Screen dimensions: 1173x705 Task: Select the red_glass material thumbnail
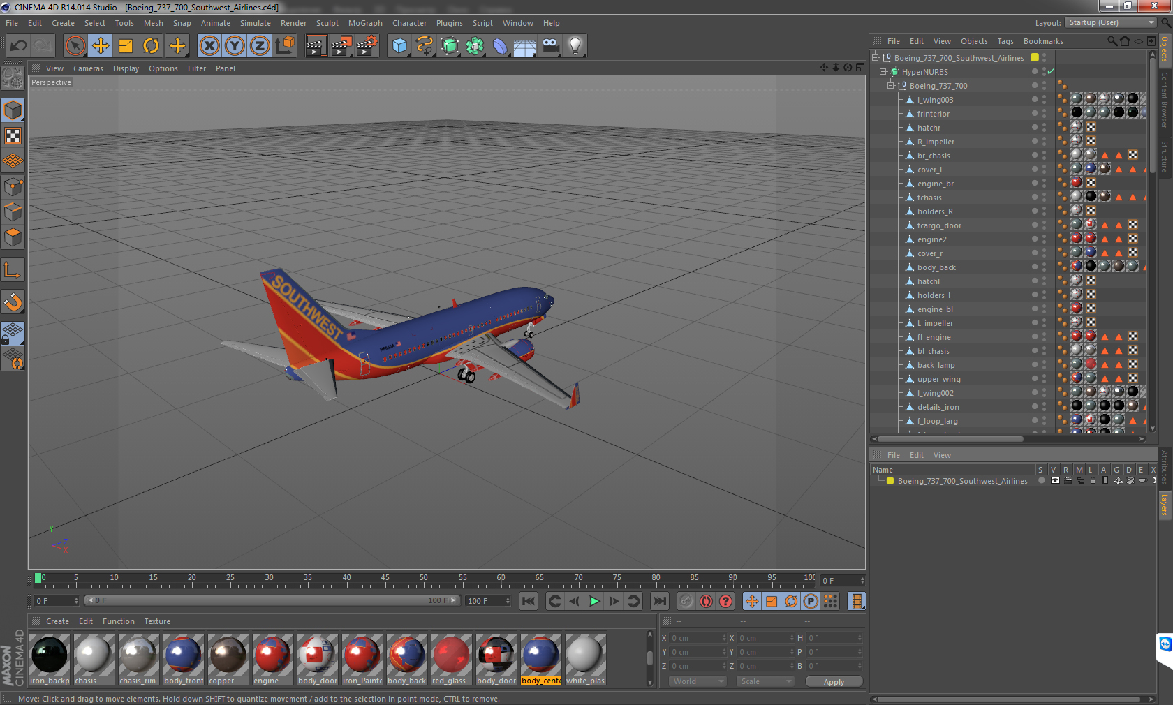coord(452,660)
